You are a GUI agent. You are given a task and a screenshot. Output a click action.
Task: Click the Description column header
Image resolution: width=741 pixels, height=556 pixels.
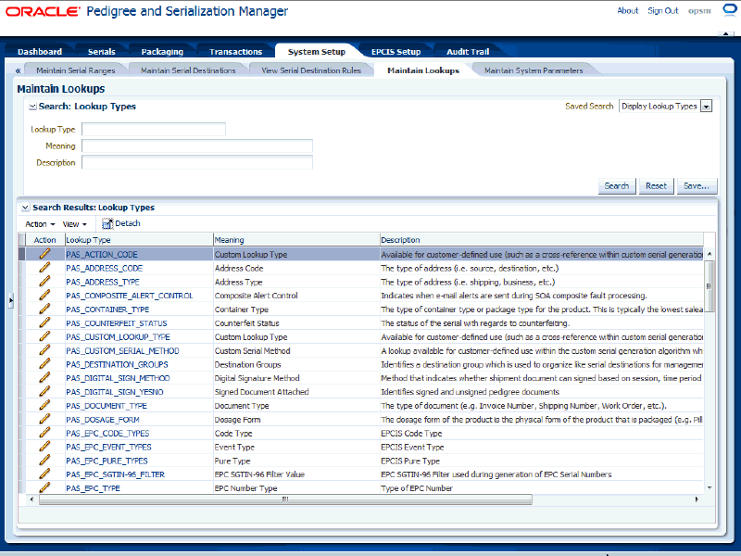click(x=542, y=240)
